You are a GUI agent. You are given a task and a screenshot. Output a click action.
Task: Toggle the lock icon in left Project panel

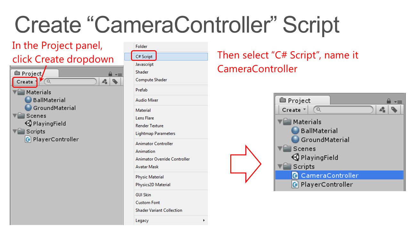110,74
